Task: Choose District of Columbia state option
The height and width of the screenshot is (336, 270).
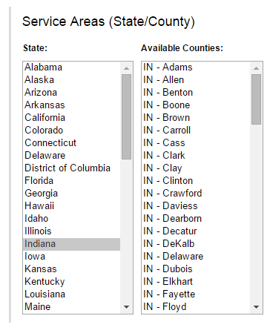Action: click(x=71, y=168)
